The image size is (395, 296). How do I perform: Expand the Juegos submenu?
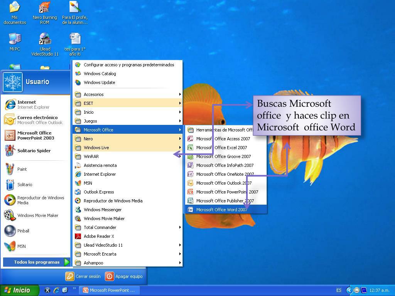(x=127, y=121)
